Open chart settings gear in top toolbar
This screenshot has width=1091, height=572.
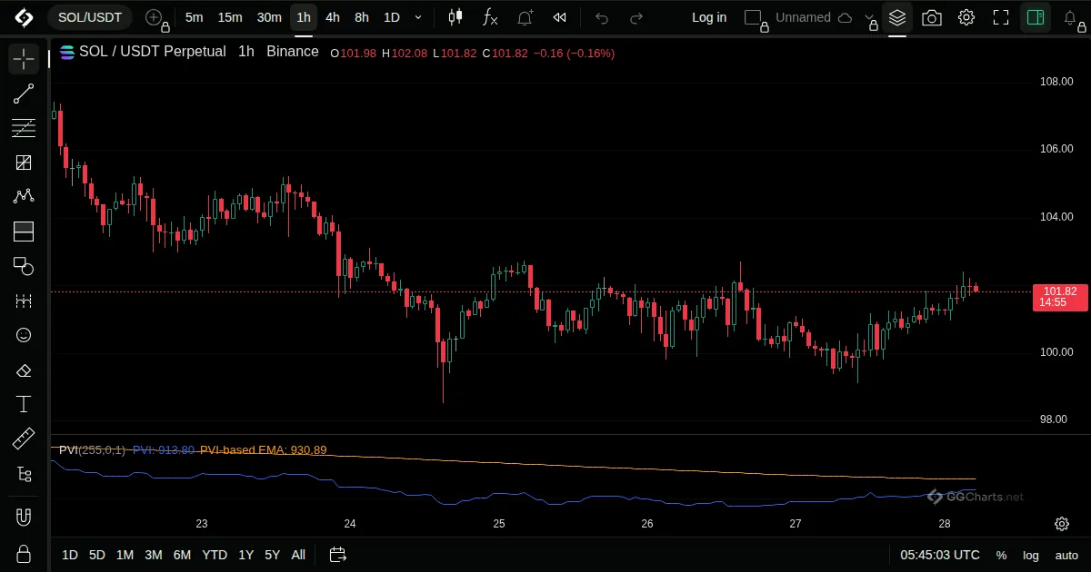[x=966, y=17]
